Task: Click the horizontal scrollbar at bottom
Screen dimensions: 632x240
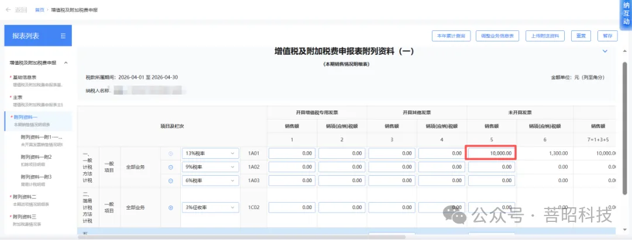Action: click(242, 237)
